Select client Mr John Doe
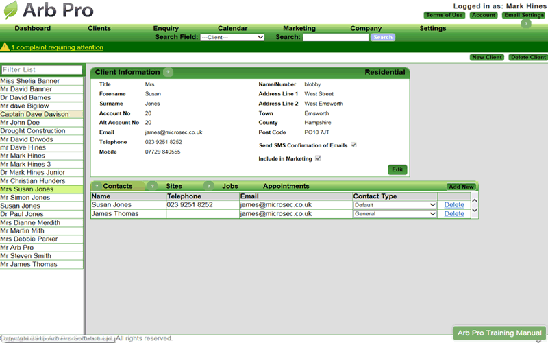 [41, 123]
